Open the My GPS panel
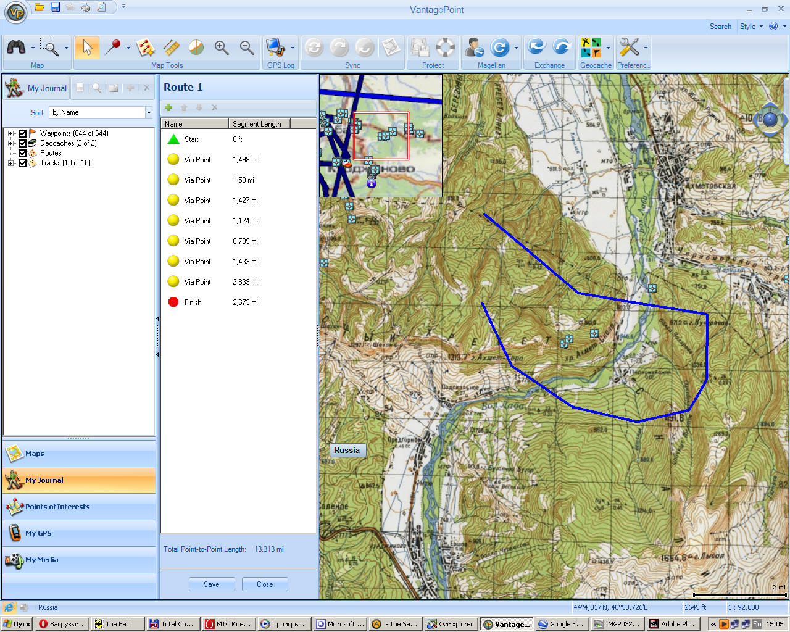The image size is (790, 632). 79,533
